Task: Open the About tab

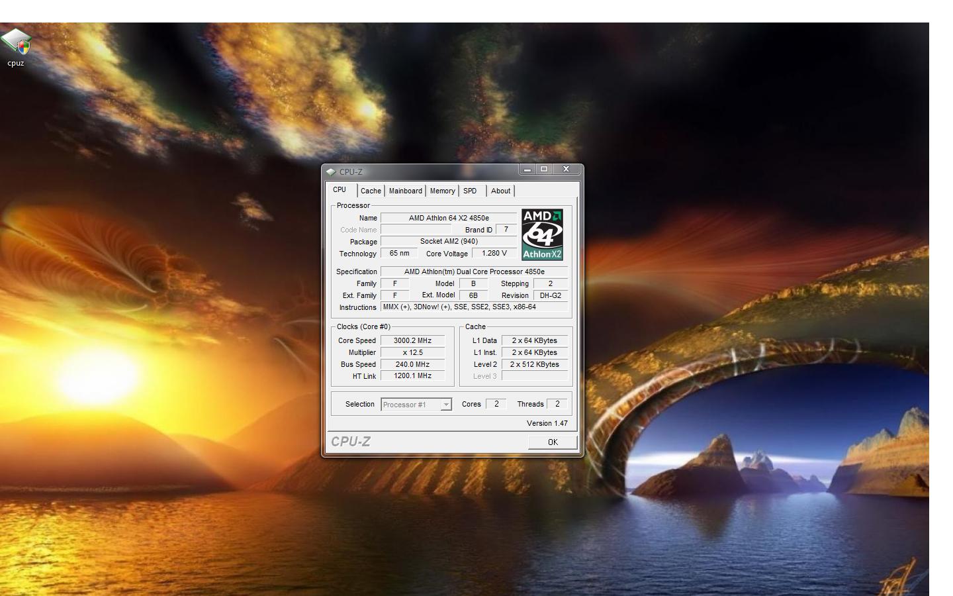Action: coord(500,191)
